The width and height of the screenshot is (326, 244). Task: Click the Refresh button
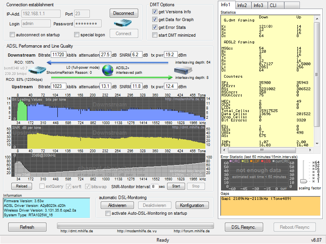coord(27,227)
